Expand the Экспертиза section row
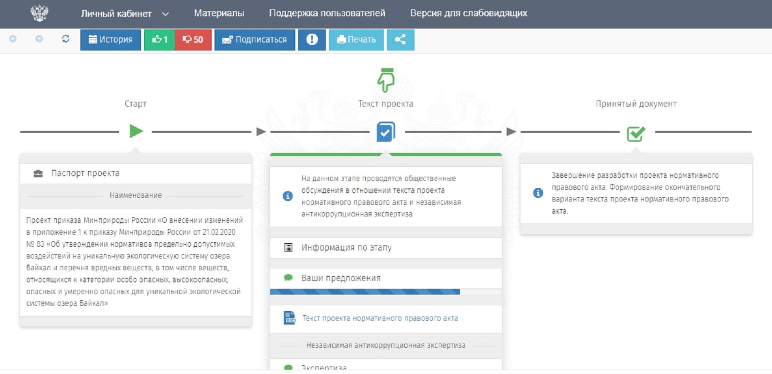Screen dimensions: 772x374 click(x=386, y=365)
